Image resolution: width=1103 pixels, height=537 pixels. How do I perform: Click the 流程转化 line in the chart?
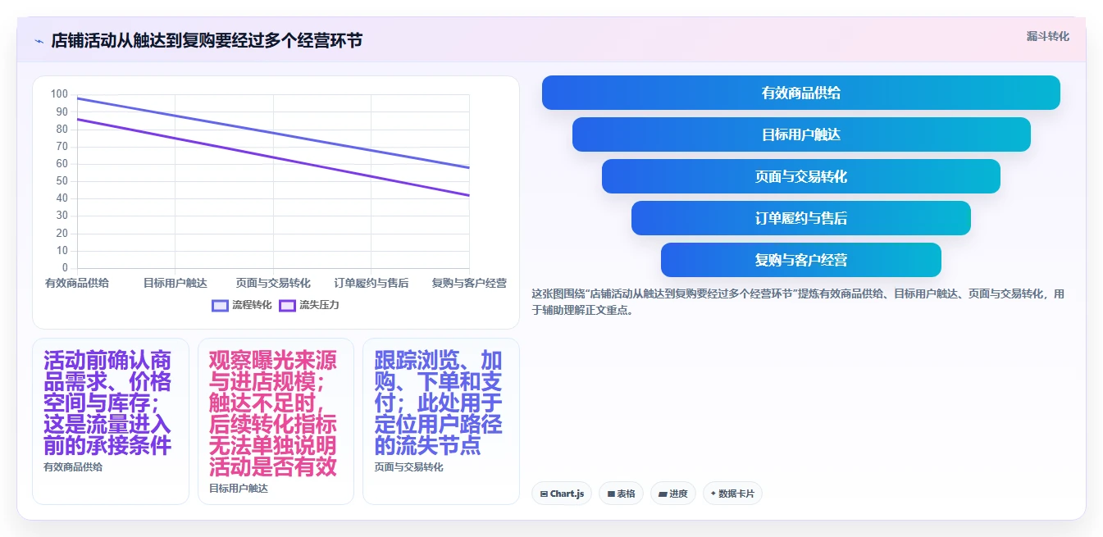[x=273, y=133]
